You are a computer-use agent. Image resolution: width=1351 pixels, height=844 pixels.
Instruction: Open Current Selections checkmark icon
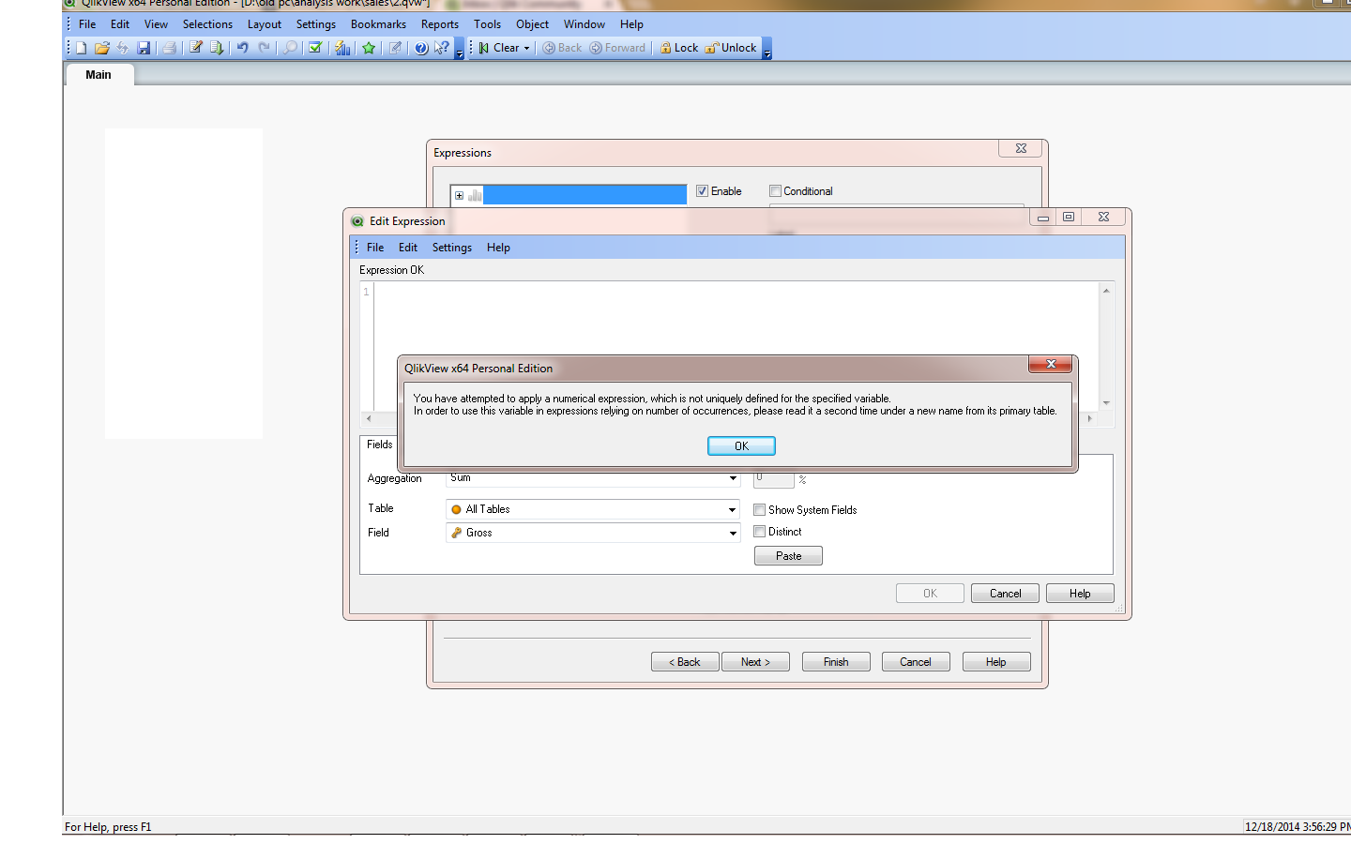(x=315, y=48)
